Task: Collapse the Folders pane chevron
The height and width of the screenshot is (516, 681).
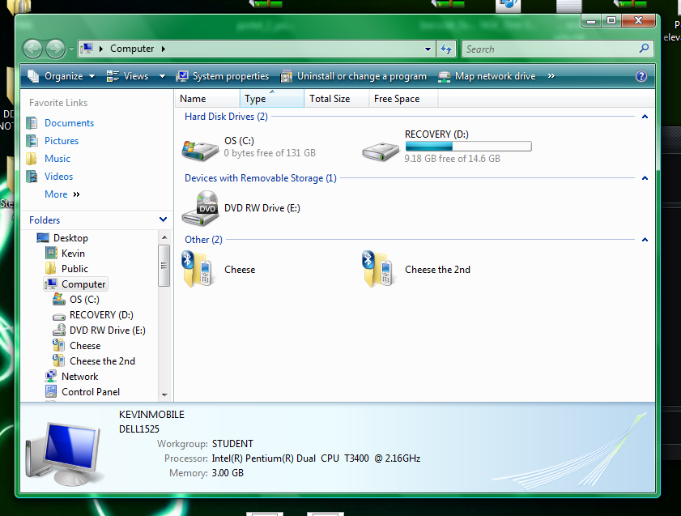Action: [164, 220]
